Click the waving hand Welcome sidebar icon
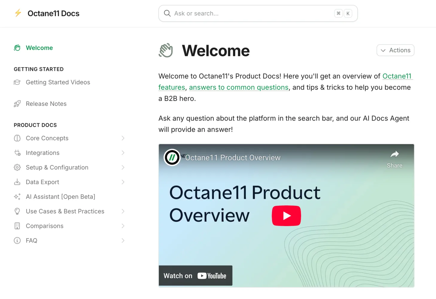This screenshot has height=299, width=436. click(x=17, y=48)
